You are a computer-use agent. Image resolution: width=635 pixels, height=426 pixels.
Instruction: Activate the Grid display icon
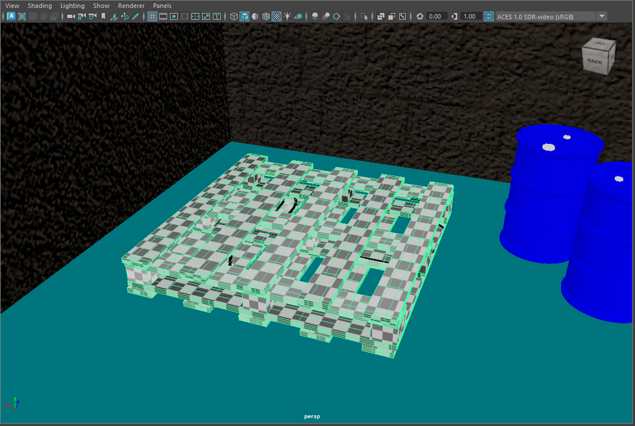pyautogui.click(x=153, y=16)
